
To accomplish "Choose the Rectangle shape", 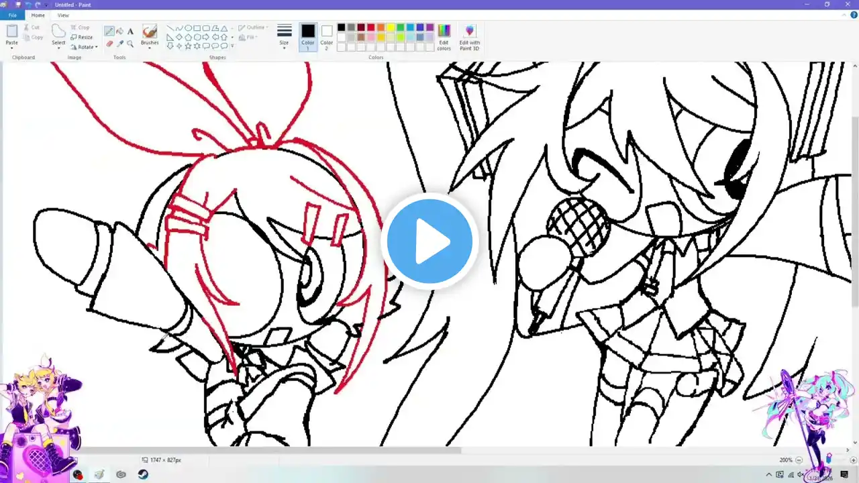I will point(197,28).
